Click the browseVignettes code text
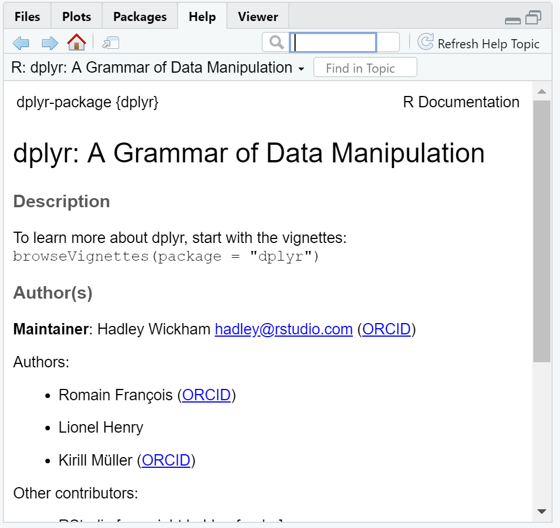The height and width of the screenshot is (528, 560). (166, 257)
